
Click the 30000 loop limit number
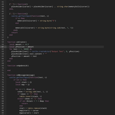pos(26,49)
